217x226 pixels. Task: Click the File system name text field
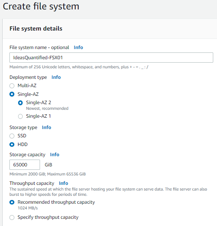tap(111, 57)
